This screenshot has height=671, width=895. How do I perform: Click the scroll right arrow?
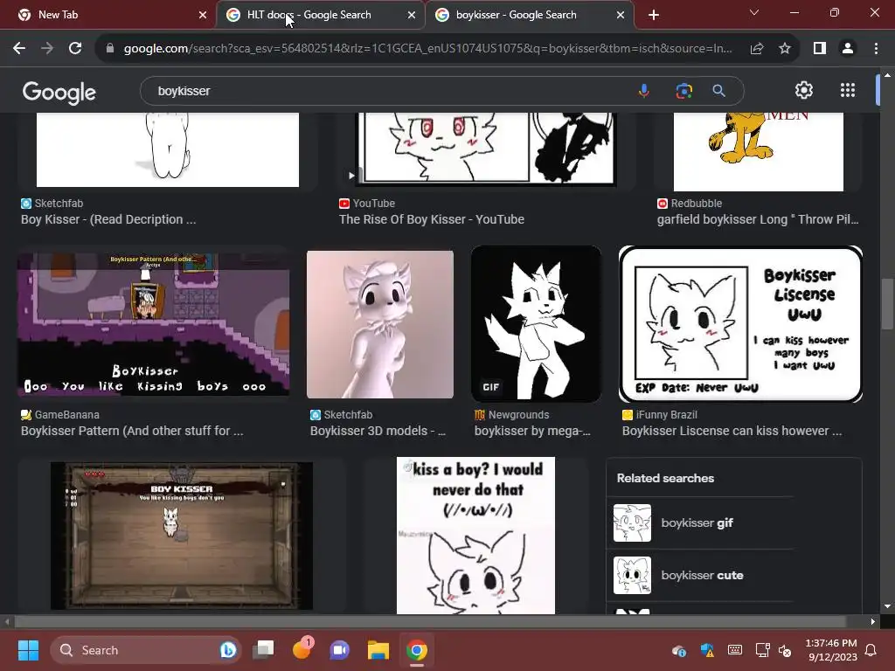coord(873,621)
